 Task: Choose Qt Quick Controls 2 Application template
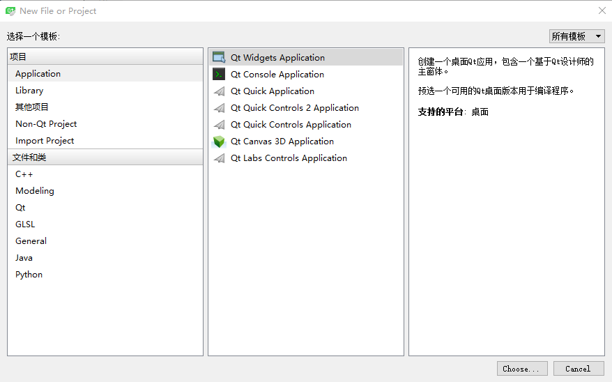pyautogui.click(x=306, y=107)
